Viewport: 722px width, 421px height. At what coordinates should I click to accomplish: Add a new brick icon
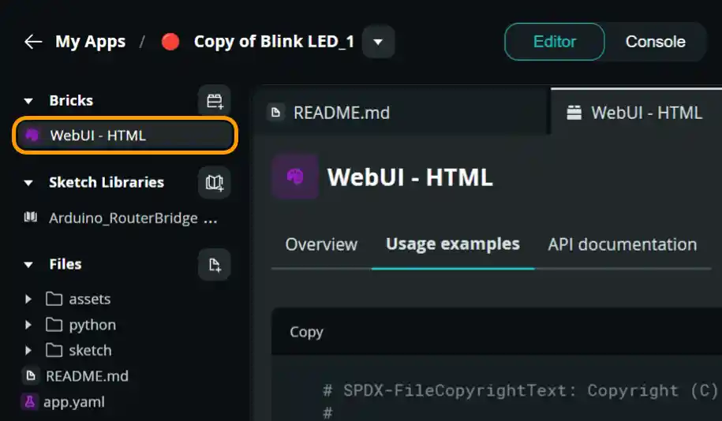[215, 101]
